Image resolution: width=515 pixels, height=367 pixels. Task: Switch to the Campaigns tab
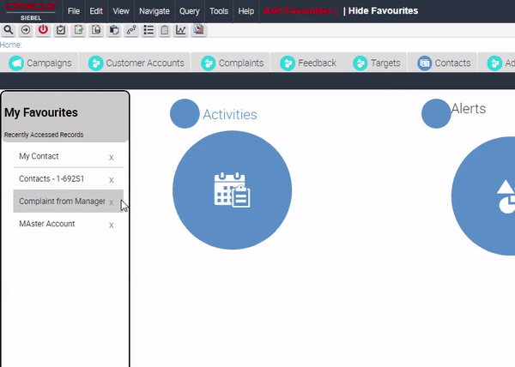pos(39,63)
